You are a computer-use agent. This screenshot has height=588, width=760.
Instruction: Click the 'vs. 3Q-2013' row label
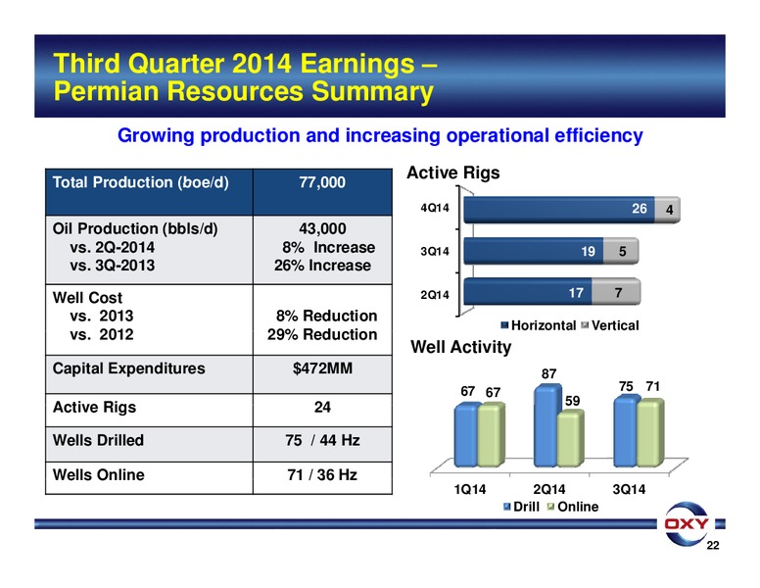pyautogui.click(x=112, y=266)
